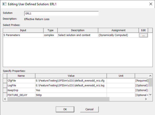Click the properties table scroll up arrow
Image resolution: width=155 pixels, height=115 pixels.
[150, 76]
